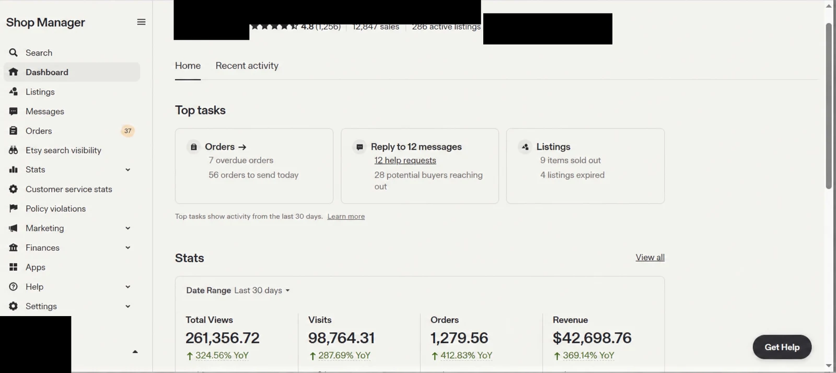This screenshot has height=373, width=836.
Task: Open Dashboard in the sidebar
Action: point(72,72)
